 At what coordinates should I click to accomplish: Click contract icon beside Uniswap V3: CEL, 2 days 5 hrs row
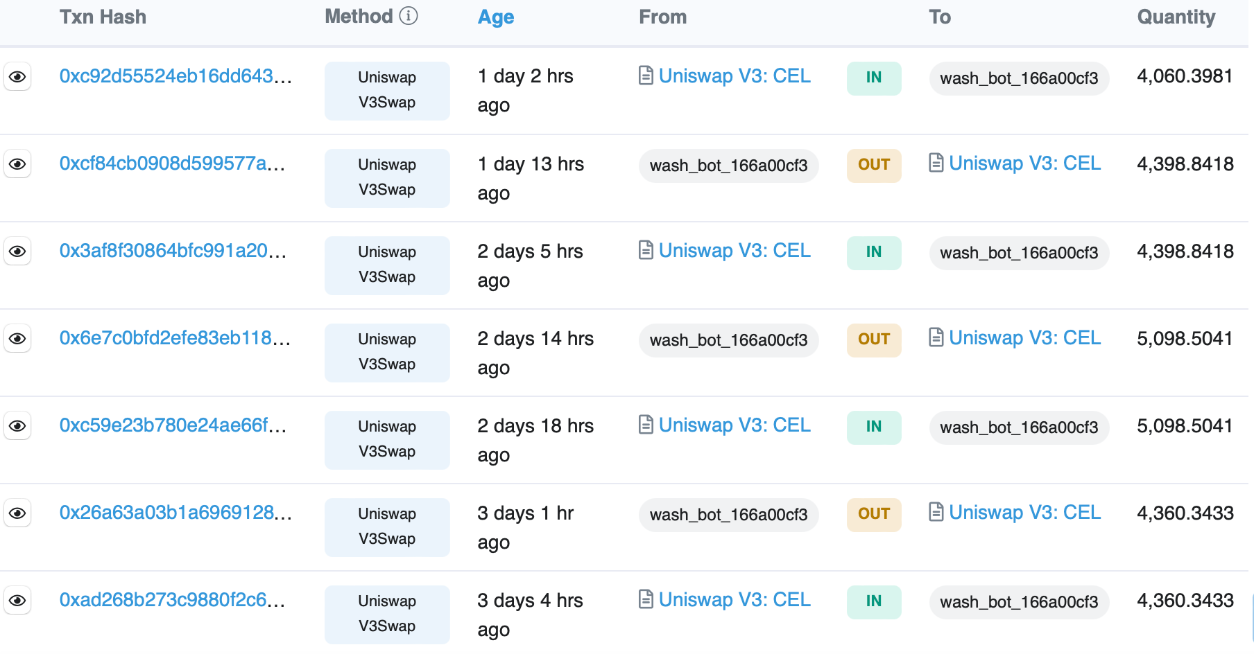point(646,250)
